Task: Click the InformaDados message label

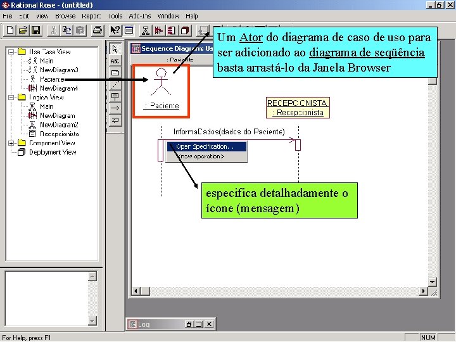Action: tap(229, 132)
